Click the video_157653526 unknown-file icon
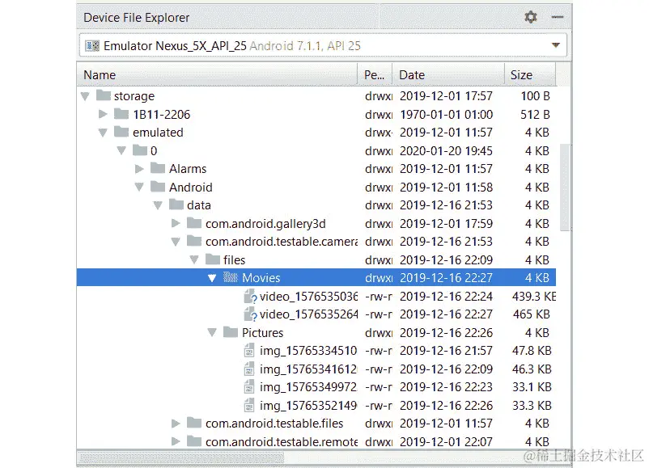The width and height of the screenshot is (649, 468). [x=250, y=314]
